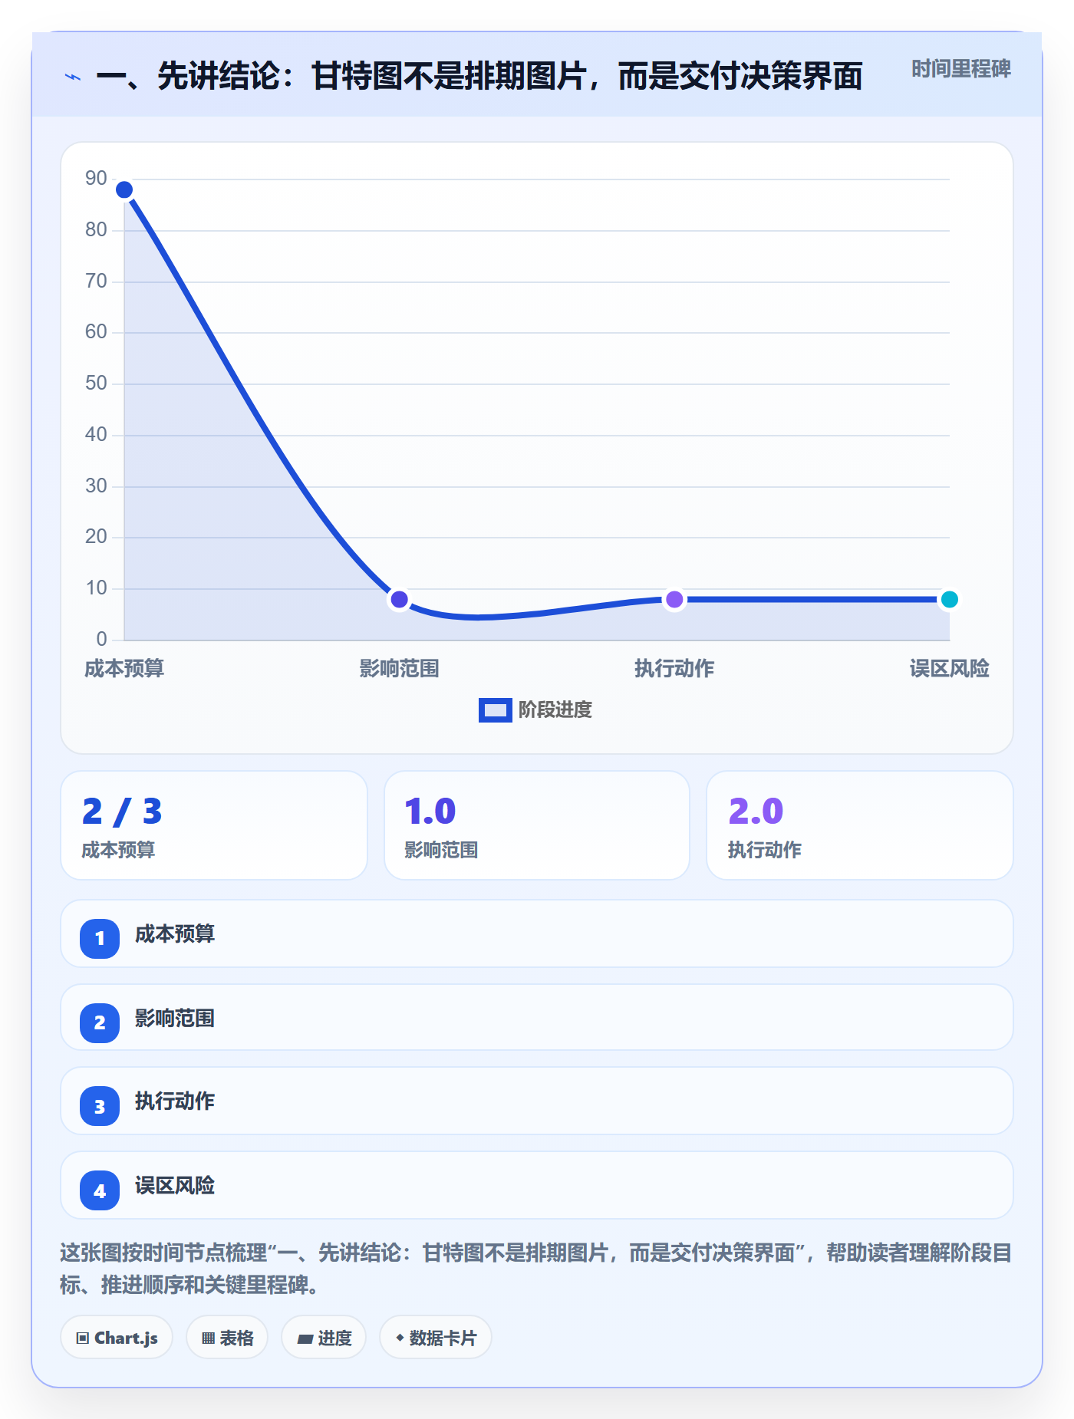The height and width of the screenshot is (1419, 1074).
Task: Click the 影响范围 data point on chart
Action: (399, 599)
